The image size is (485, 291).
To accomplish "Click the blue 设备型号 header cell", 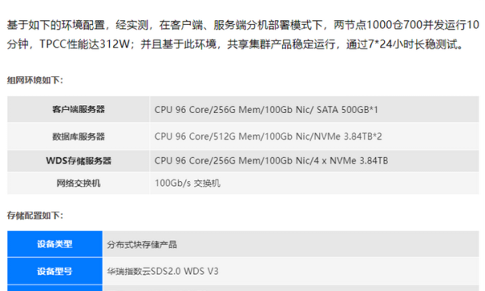I will 55,272.
